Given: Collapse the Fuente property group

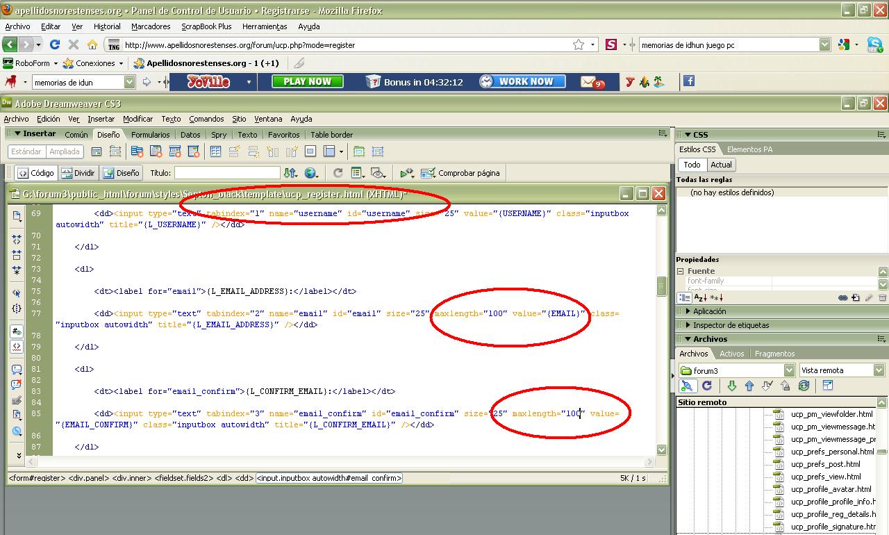Looking at the screenshot, I should pos(681,271).
